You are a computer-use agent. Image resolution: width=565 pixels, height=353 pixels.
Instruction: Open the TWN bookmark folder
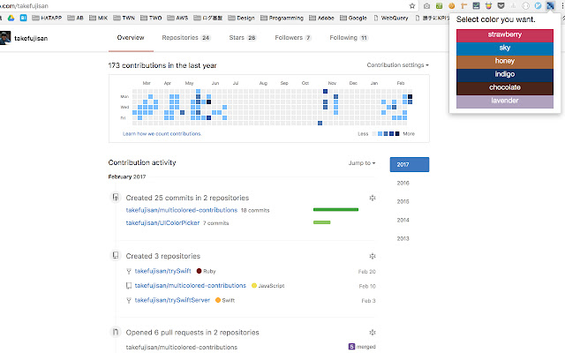point(124,18)
